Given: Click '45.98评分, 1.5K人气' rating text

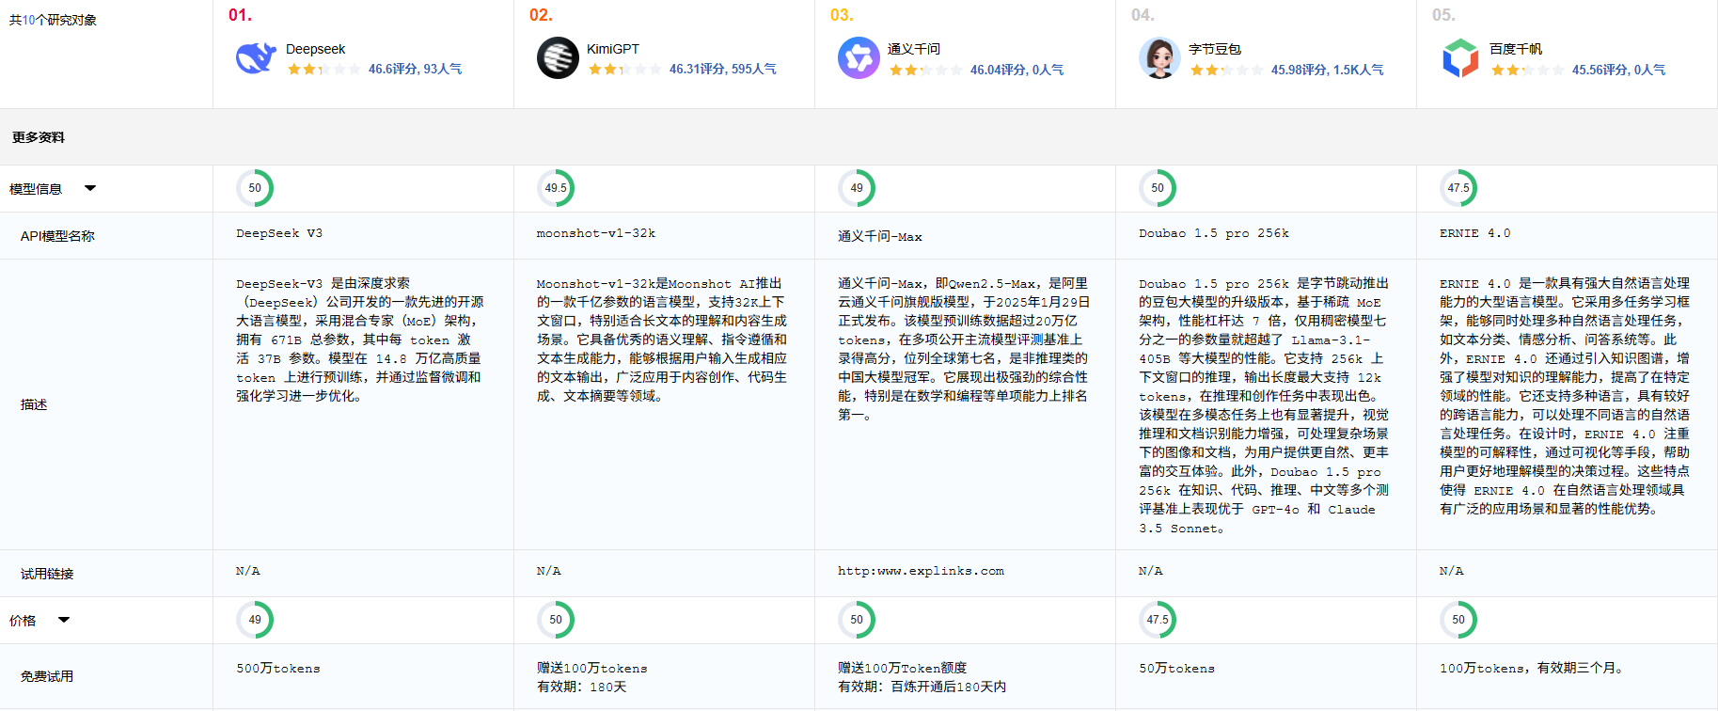Looking at the screenshot, I should [1327, 71].
